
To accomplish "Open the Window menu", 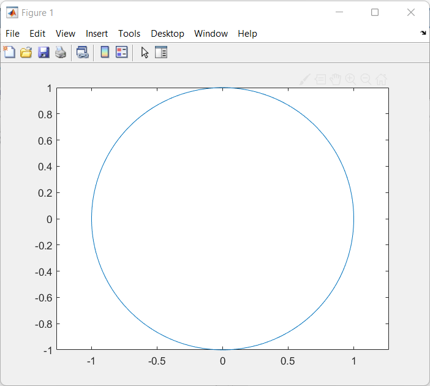I will pos(211,34).
